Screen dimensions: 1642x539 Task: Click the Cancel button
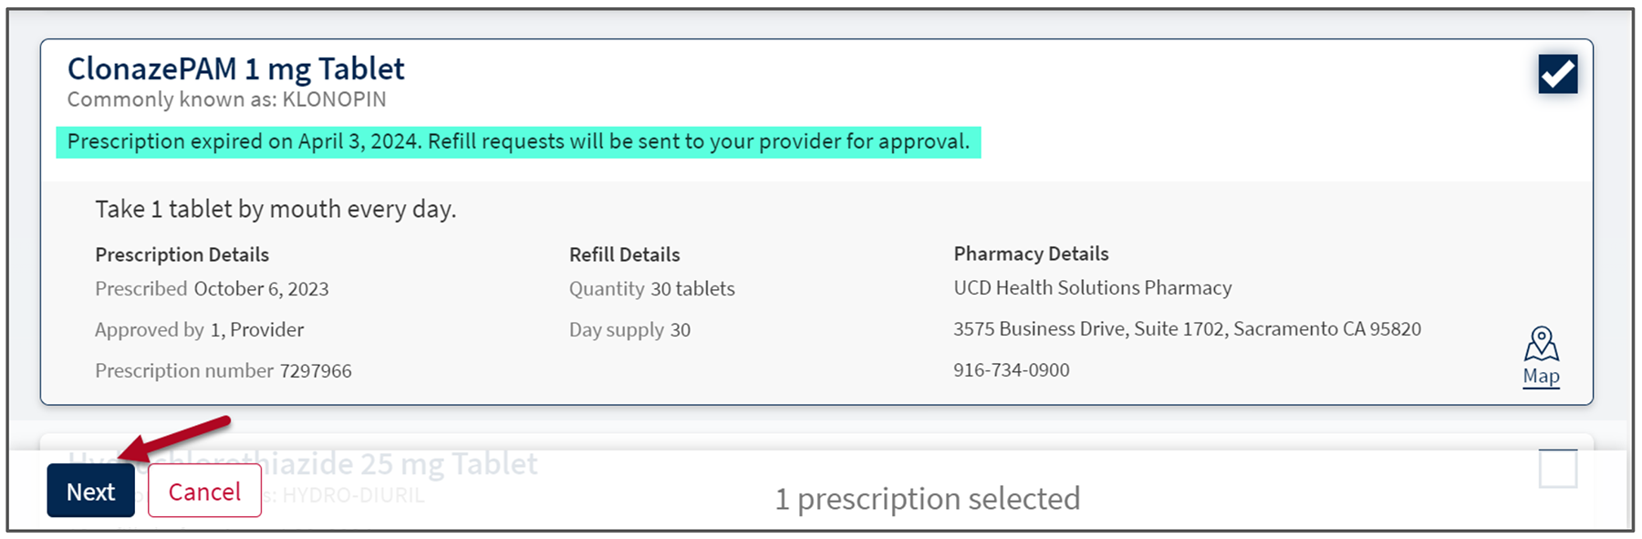click(204, 492)
